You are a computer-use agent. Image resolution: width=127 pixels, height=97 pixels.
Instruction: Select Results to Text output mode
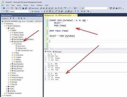pos(66,11)
